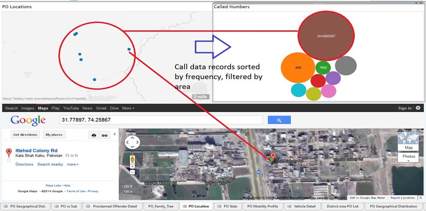426x211 pixels.
Task: Star the Ittehad Colony Rd location
Action: (9, 160)
